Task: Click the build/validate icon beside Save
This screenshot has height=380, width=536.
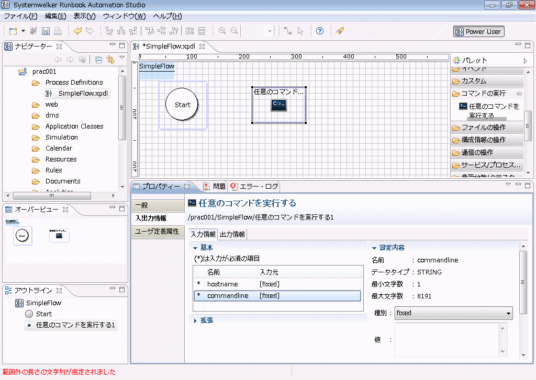Action: pos(33,31)
